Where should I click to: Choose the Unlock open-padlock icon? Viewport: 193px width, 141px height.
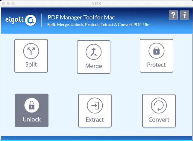[32, 105]
